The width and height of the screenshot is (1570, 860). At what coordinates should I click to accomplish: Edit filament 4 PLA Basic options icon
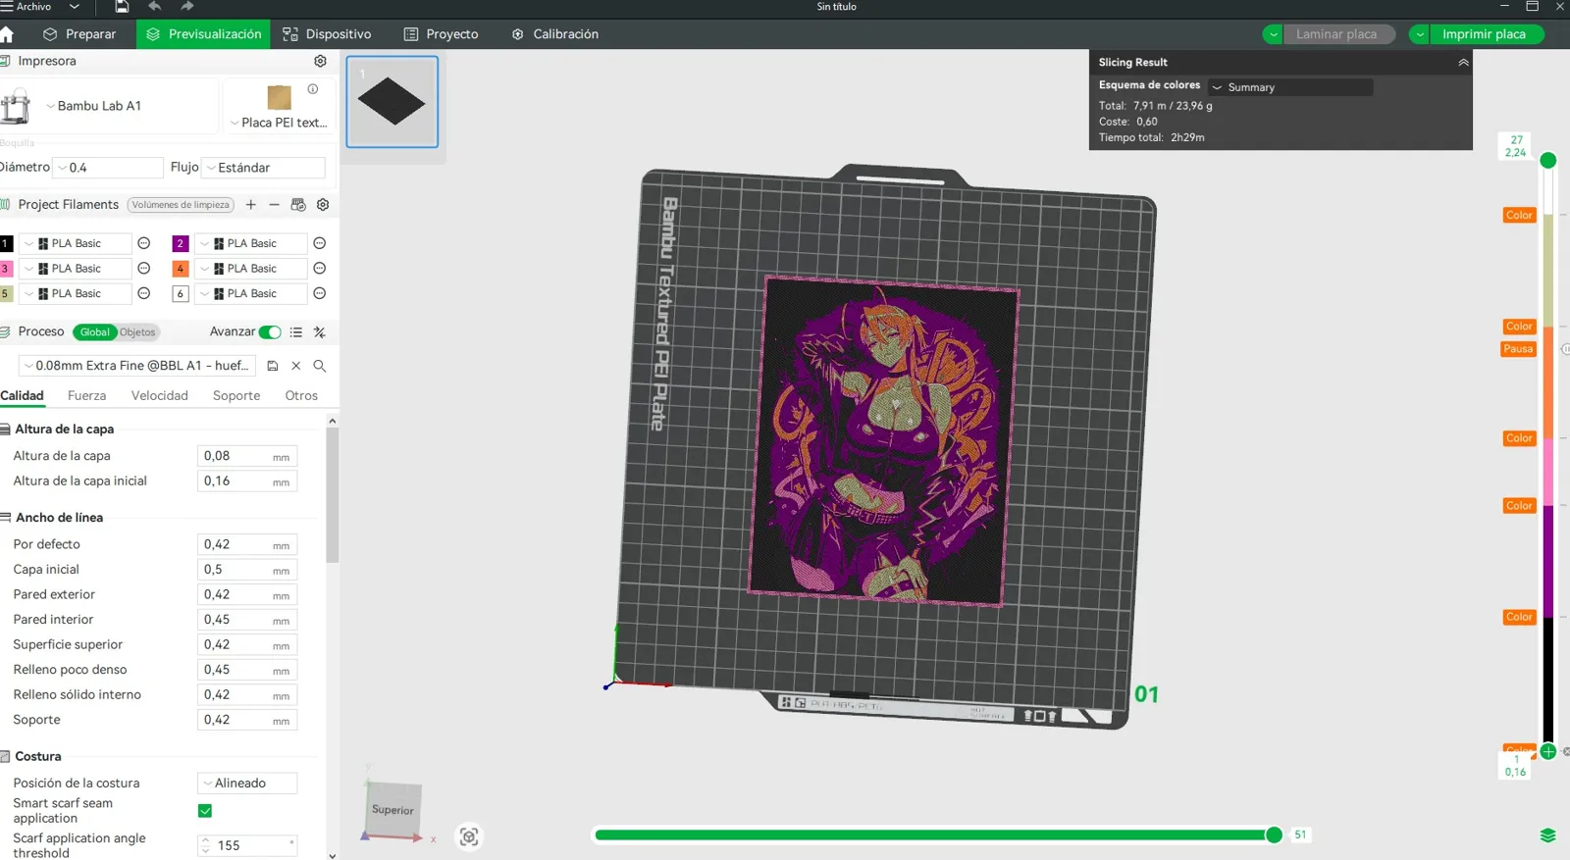(x=320, y=269)
